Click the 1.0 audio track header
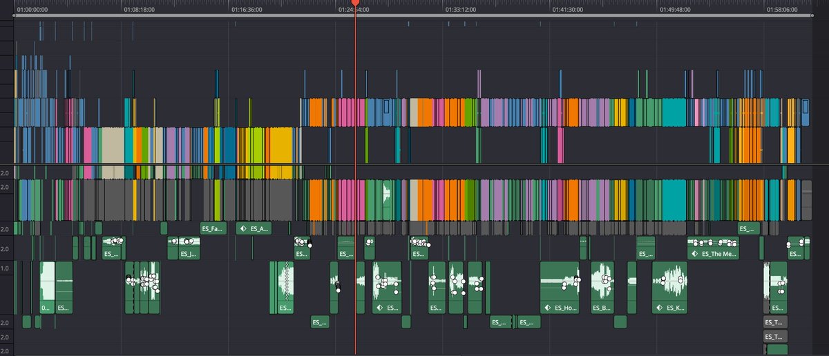Image resolution: width=829 pixels, height=356 pixels. click(x=5, y=268)
